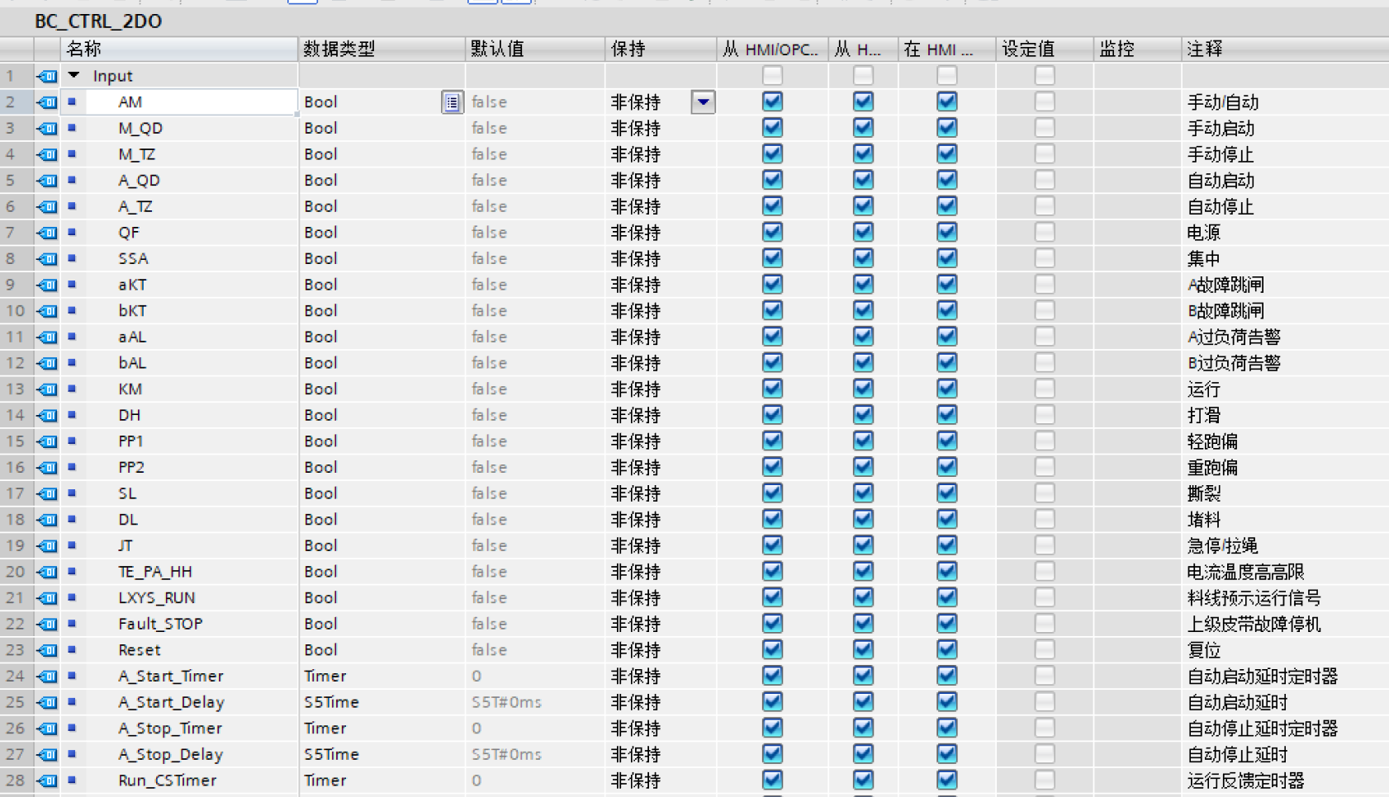Click the 名称 column header

click(178, 50)
